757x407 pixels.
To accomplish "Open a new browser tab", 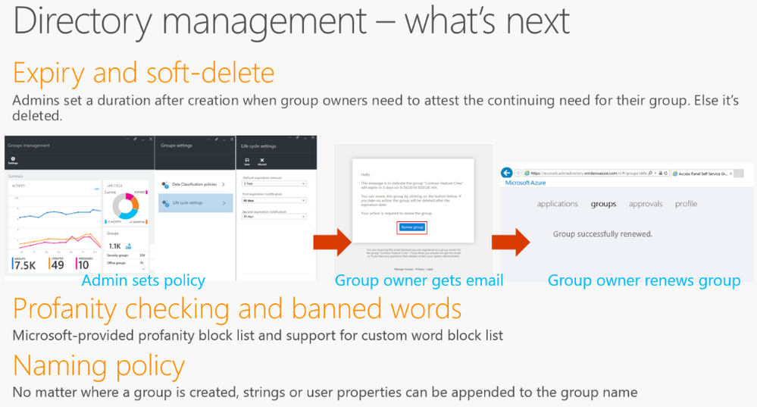I will (739, 174).
